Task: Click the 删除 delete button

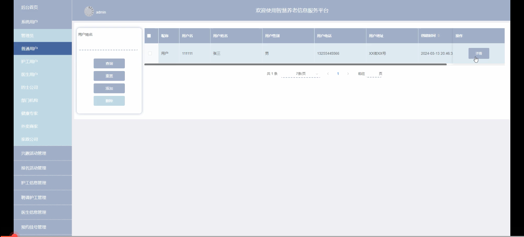Action: pyautogui.click(x=109, y=101)
